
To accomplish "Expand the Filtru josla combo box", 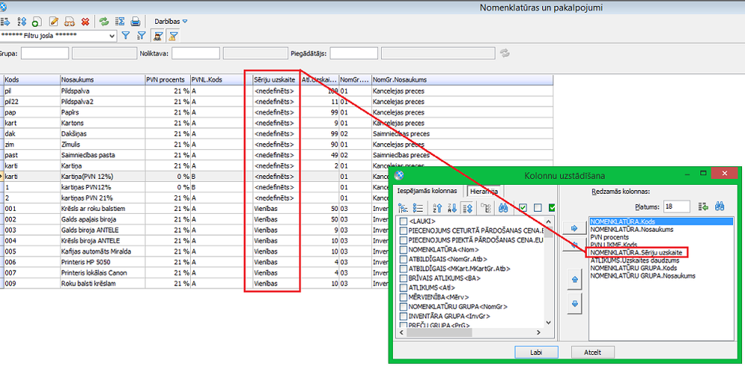I will pyautogui.click(x=112, y=36).
